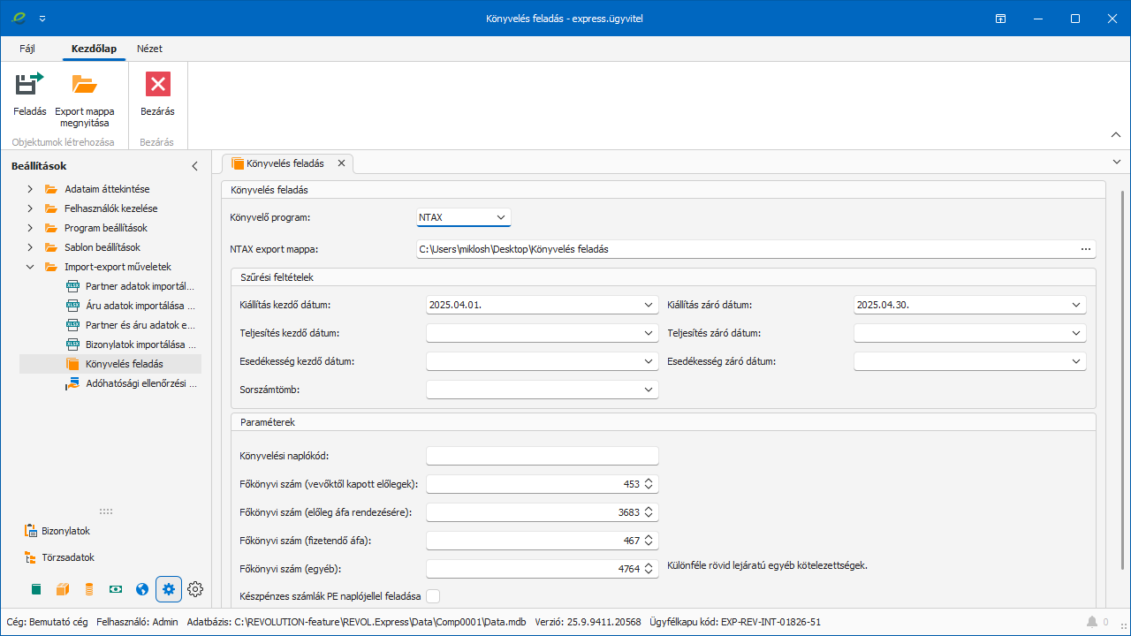Browse NTAX export folder with ellipsis button
The image size is (1131, 636).
pyautogui.click(x=1086, y=249)
